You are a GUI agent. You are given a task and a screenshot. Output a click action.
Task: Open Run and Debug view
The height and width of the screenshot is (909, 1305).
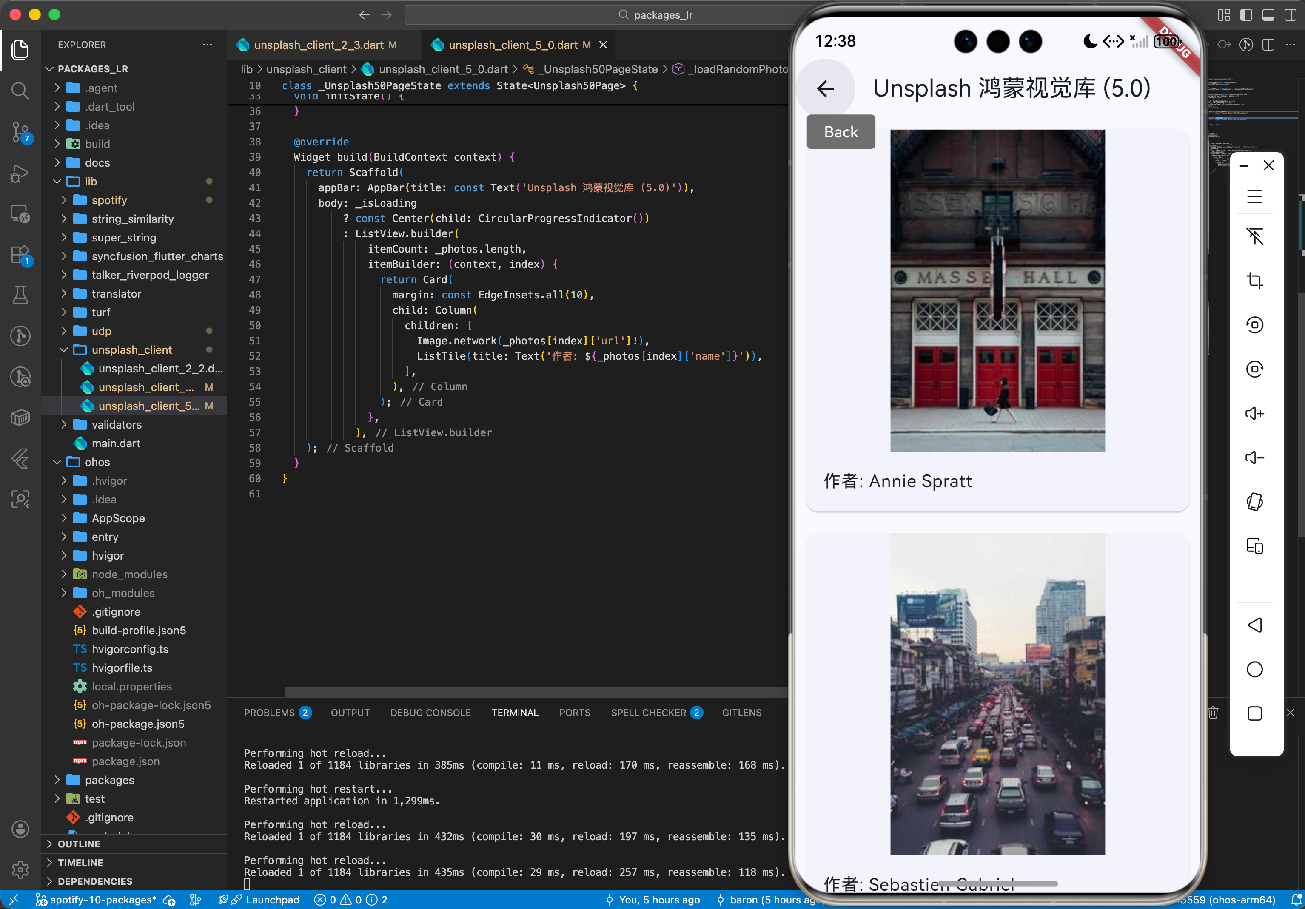pyautogui.click(x=20, y=173)
